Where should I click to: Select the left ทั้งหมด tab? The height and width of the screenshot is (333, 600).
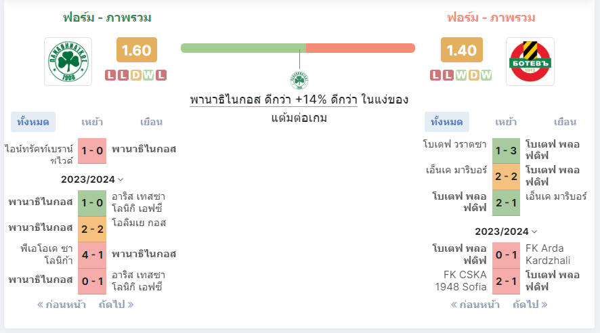coord(33,122)
